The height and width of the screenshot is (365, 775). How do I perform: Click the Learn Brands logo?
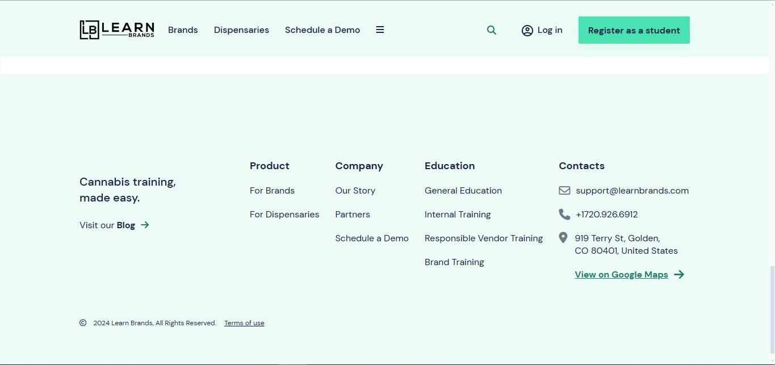(117, 30)
